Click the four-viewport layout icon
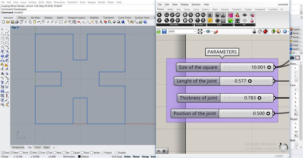 pyautogui.click(x=75, y=22)
